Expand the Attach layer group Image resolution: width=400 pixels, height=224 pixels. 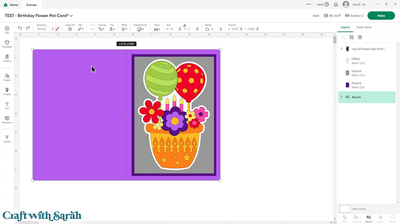pyautogui.click(x=342, y=97)
